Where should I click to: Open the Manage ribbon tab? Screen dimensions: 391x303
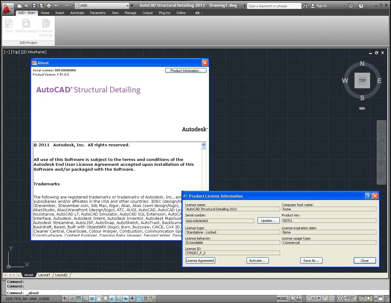[x=130, y=13]
